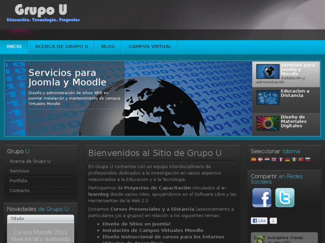Select the Italian flag language icon
The image size is (325, 243).
pyautogui.click(x=294, y=160)
